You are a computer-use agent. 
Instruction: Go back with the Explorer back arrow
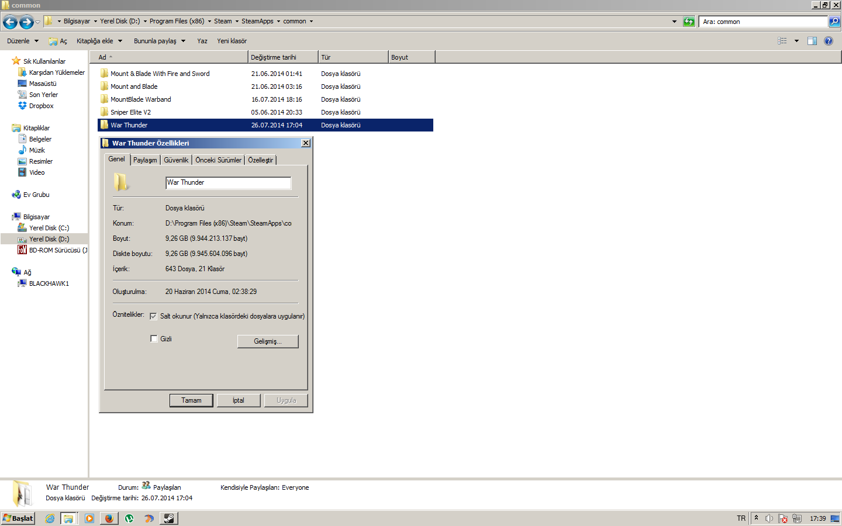[10, 22]
